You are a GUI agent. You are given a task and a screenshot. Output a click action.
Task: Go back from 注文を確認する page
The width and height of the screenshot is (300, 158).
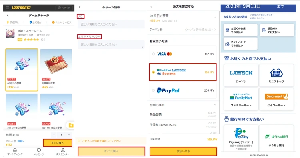click(152, 6)
